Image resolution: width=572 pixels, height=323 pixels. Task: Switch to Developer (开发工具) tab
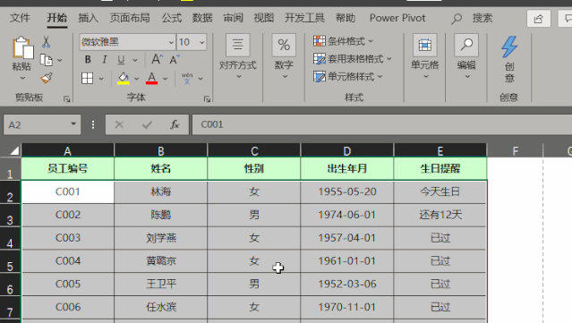(x=304, y=18)
